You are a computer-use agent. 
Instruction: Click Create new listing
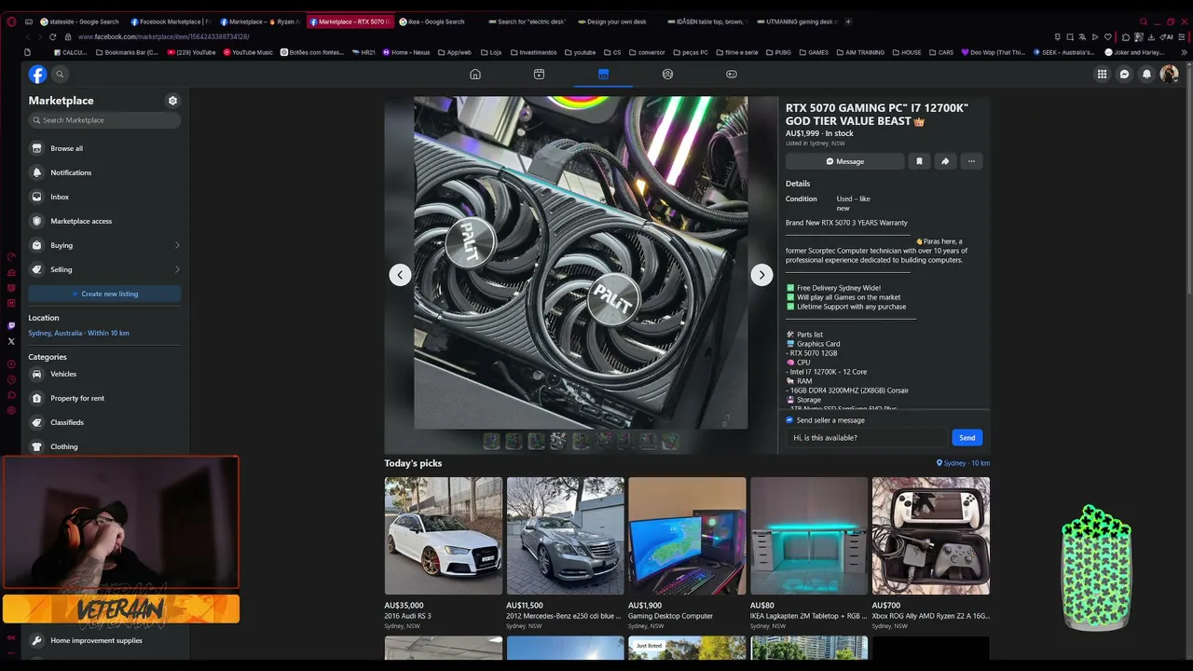click(x=104, y=294)
